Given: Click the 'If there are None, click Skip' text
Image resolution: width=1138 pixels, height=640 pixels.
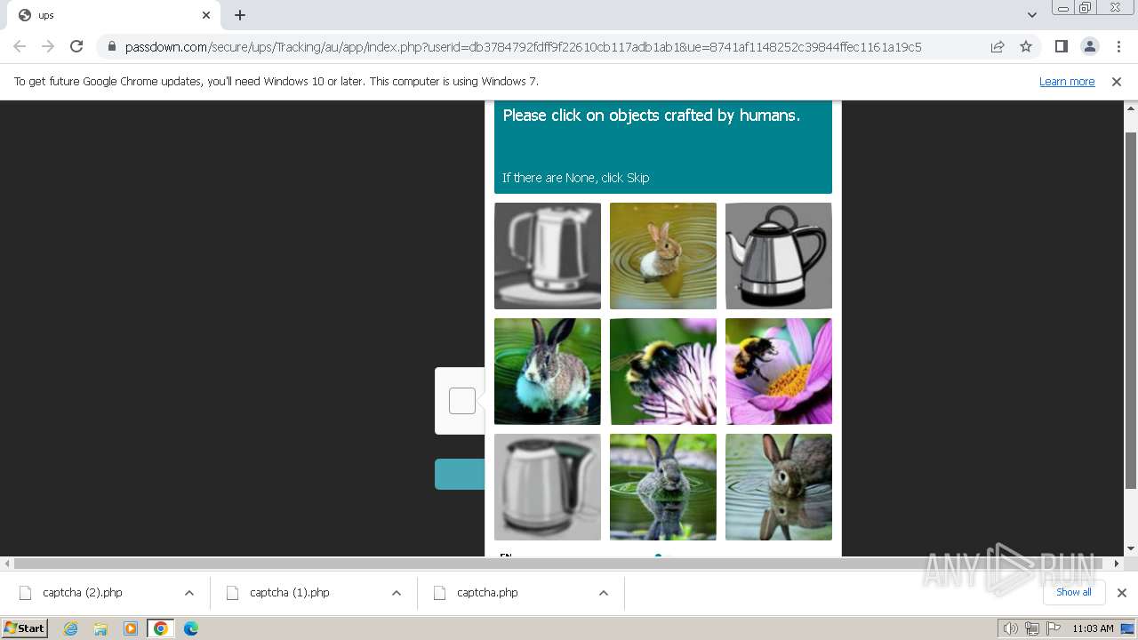Looking at the screenshot, I should pyautogui.click(x=576, y=178).
